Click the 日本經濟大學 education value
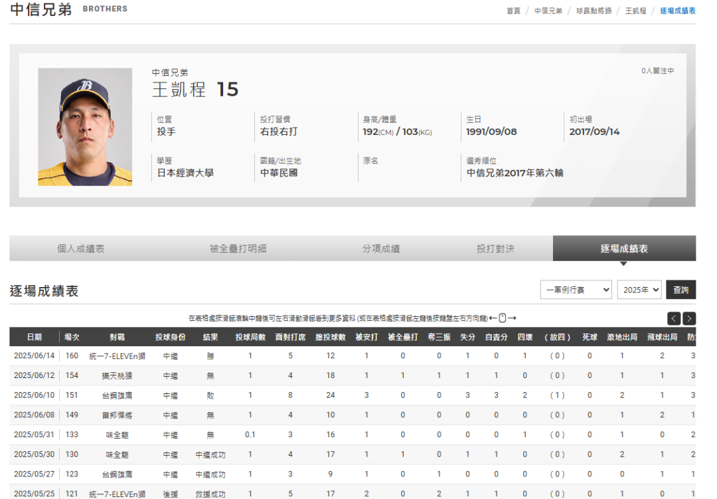This screenshot has width=717, height=499. [x=185, y=173]
